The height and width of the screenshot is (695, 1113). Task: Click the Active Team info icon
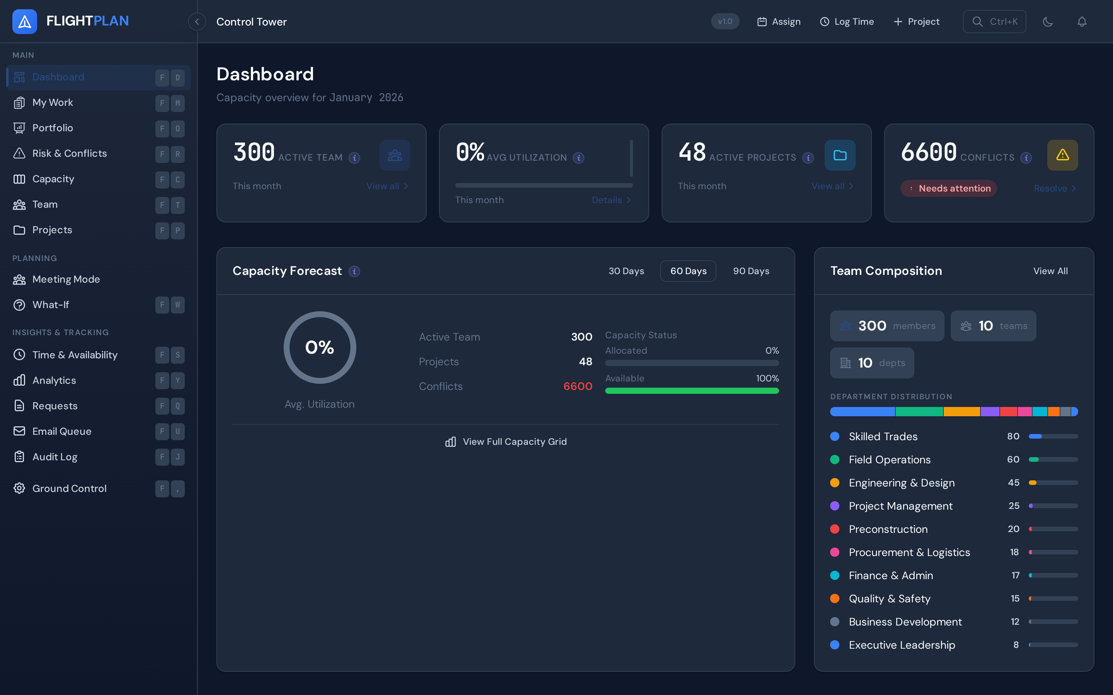(354, 158)
